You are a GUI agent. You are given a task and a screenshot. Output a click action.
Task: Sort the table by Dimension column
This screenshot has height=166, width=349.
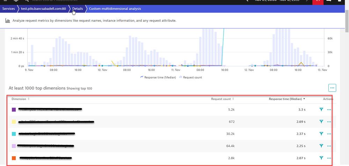tap(20, 99)
